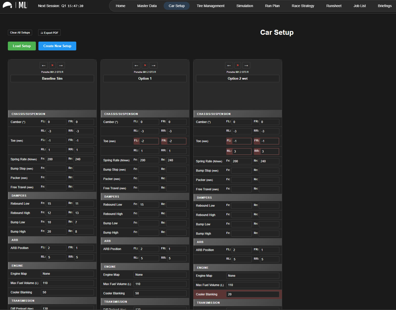The image size is (396, 310).
Task: Open Engine Map dropdown in Option 2 wet
Action: tap(253, 276)
